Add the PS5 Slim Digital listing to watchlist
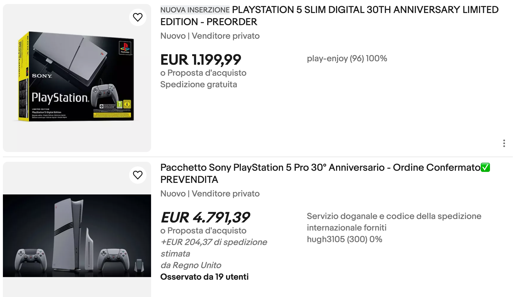Screen dimensions: 525x297 (x=138, y=17)
